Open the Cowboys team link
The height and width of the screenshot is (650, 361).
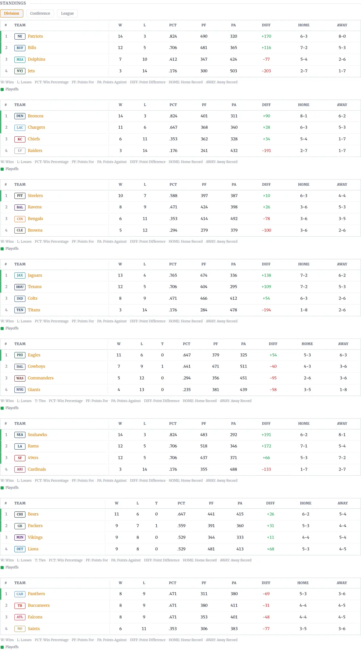coord(36,366)
